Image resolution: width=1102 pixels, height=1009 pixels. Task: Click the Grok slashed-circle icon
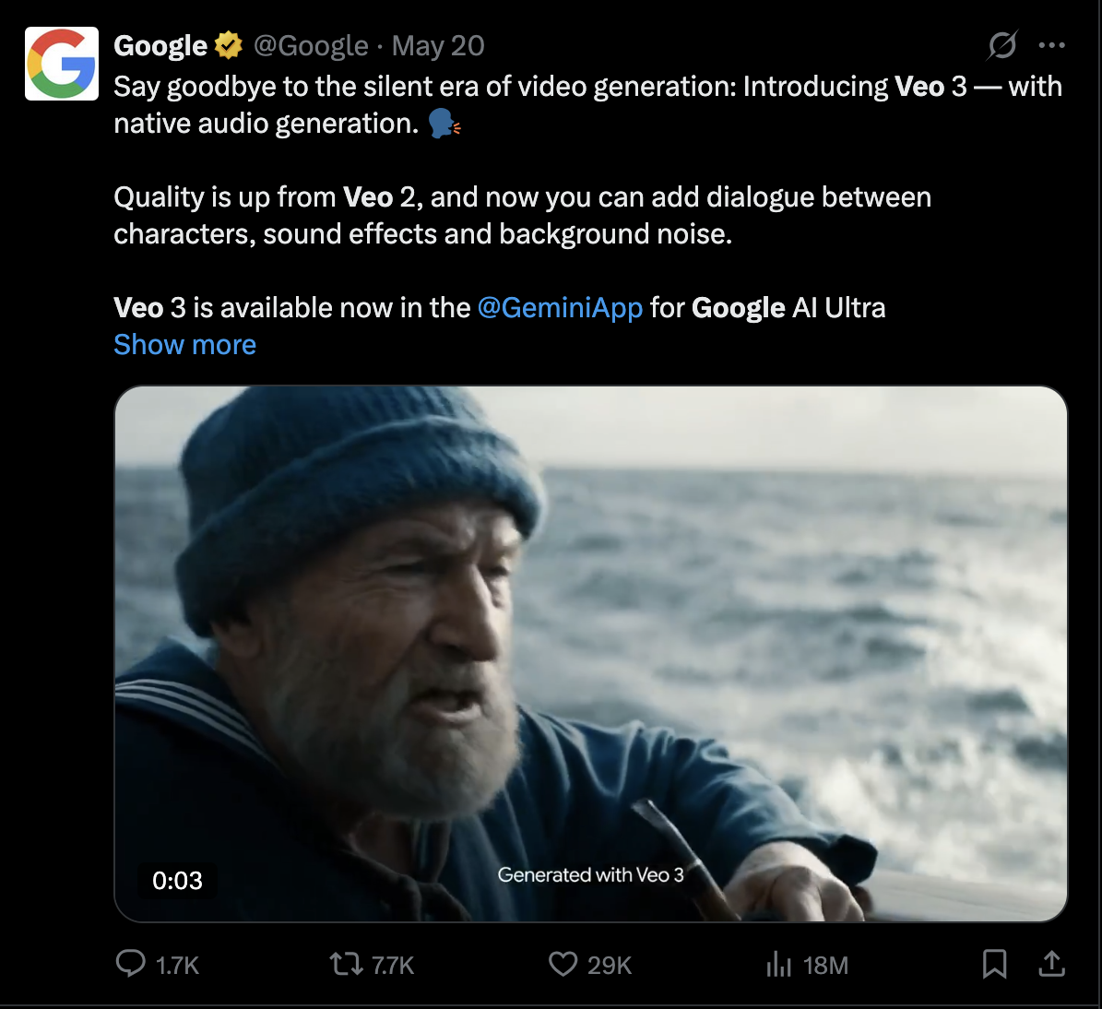point(1002,45)
